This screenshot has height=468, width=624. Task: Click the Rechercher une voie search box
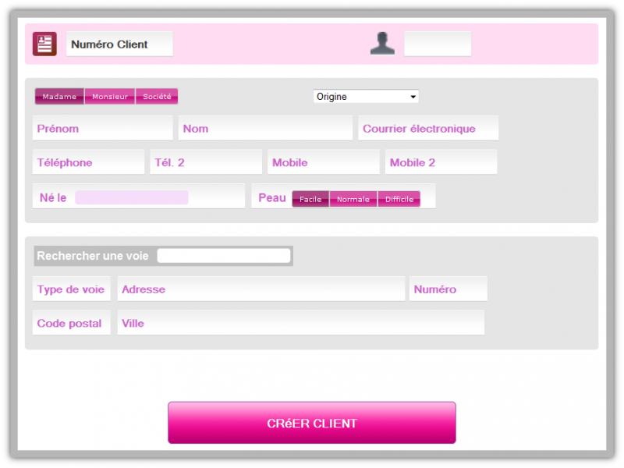click(x=224, y=255)
